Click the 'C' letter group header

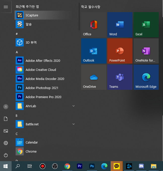[17, 134]
